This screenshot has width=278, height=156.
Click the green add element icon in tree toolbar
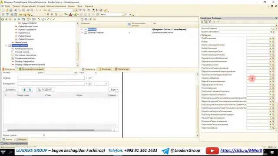point(3,19)
